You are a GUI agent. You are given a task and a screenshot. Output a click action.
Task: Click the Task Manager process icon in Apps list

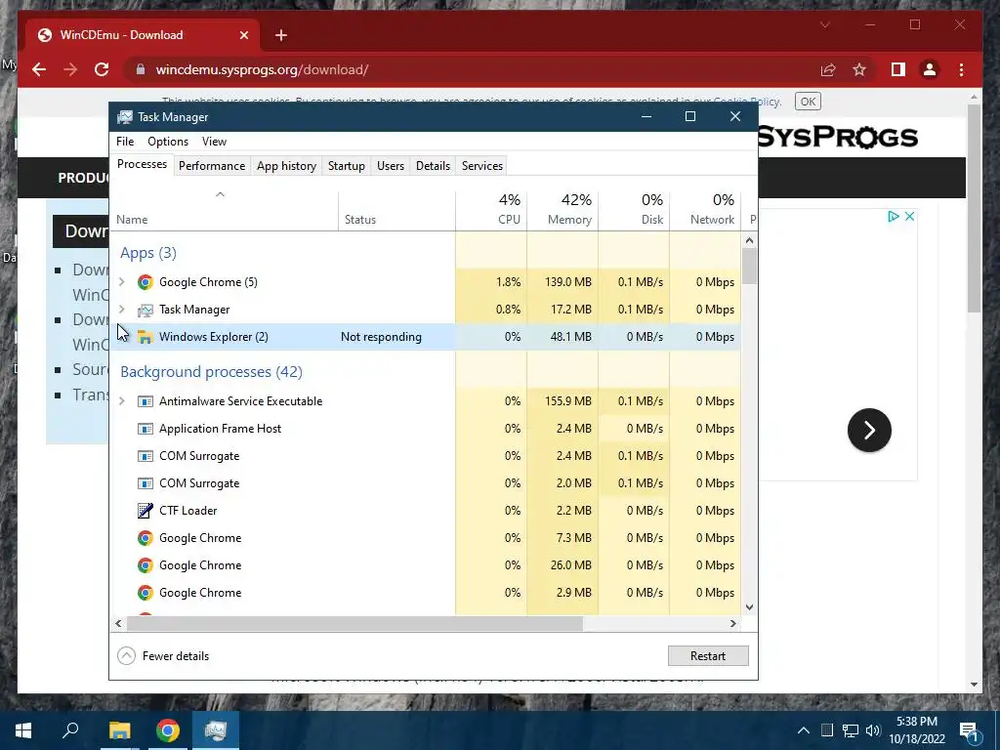point(146,310)
